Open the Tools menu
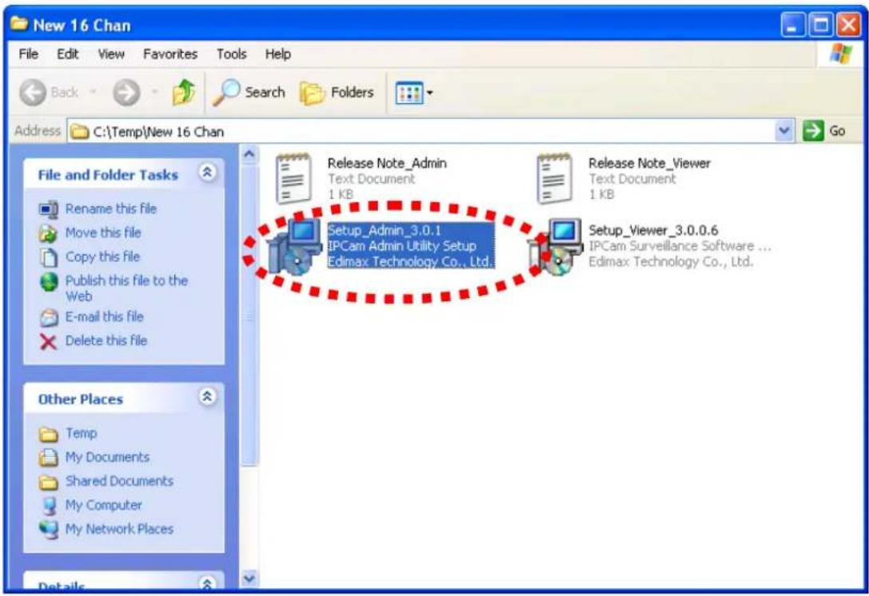 coord(231,54)
